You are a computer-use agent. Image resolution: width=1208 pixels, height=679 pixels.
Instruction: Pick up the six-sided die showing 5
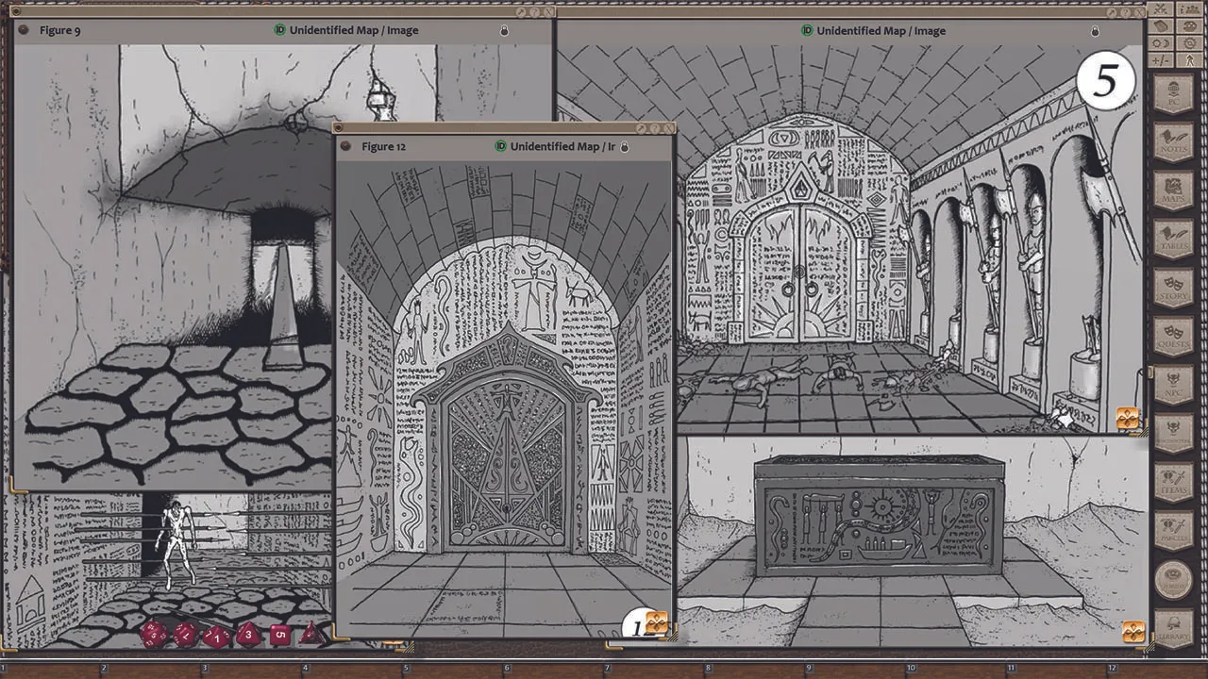pyautogui.click(x=279, y=634)
